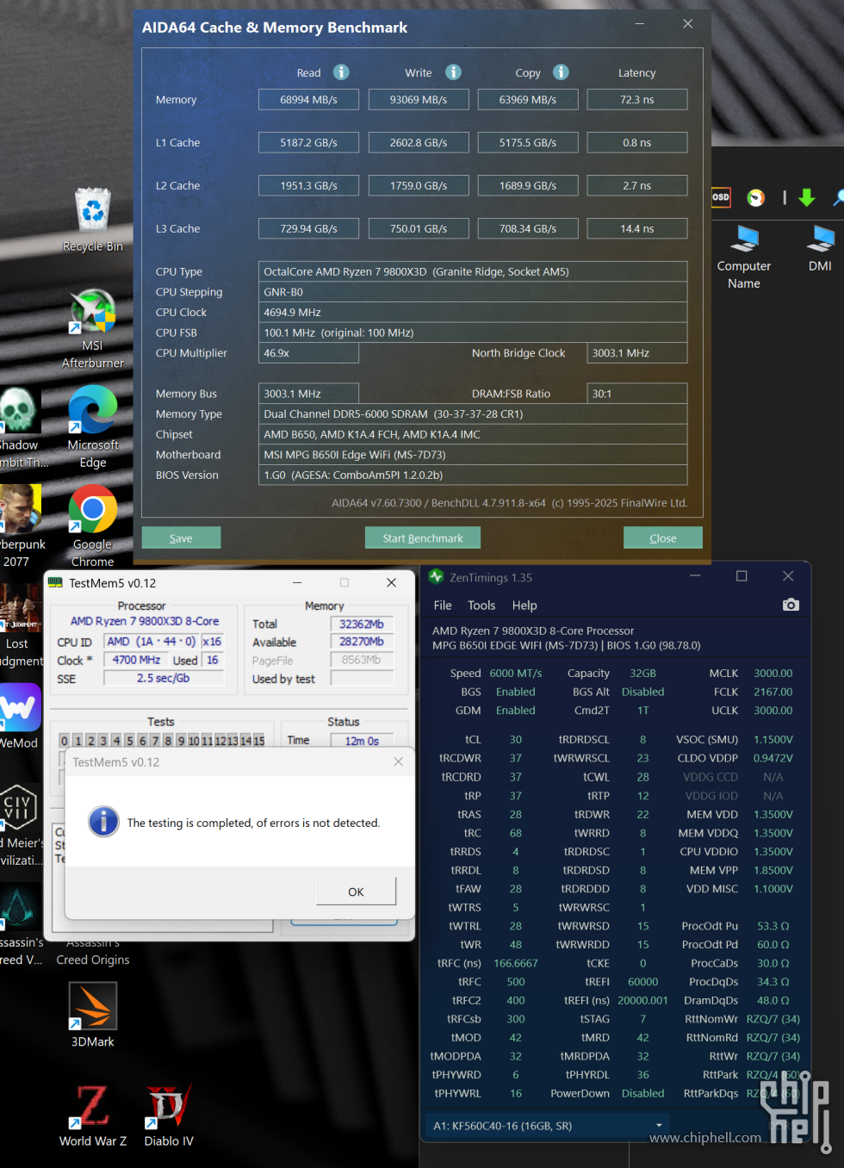Click the Capacity value 32GB

(643, 673)
